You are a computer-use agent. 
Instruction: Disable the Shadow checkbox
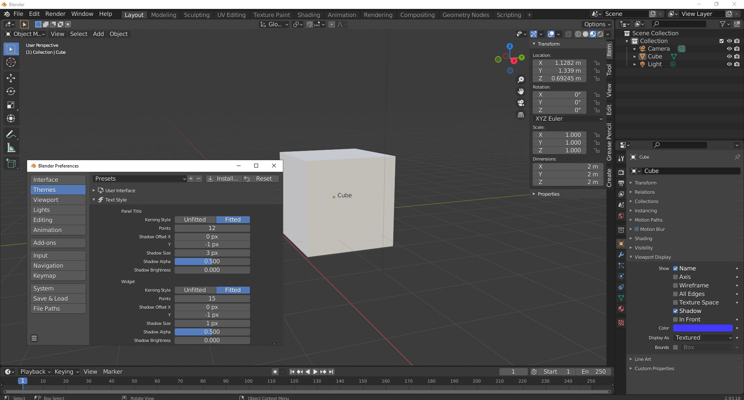(675, 311)
